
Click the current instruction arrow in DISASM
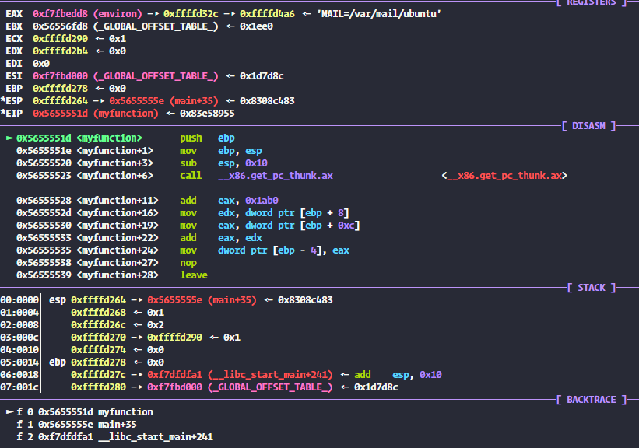point(10,138)
